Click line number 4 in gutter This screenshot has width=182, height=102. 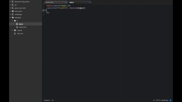tap(44, 12)
